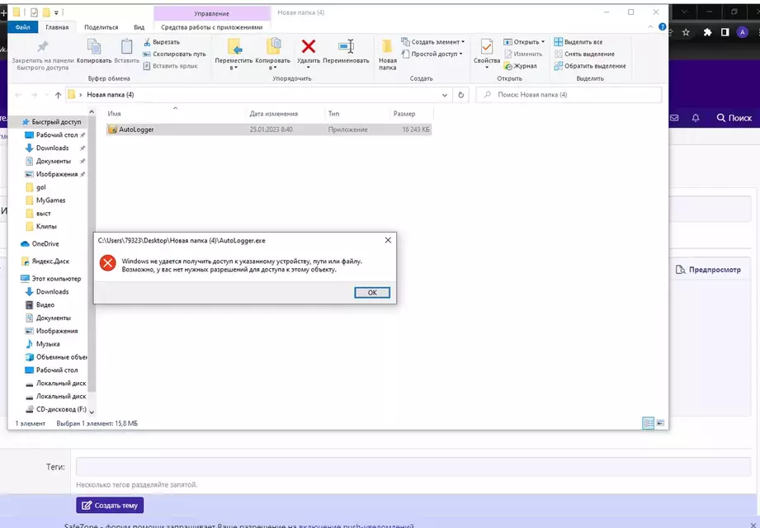The height and width of the screenshot is (528, 760).
Task: Click the navigation pane vertical scrollbar
Action: tap(92, 247)
